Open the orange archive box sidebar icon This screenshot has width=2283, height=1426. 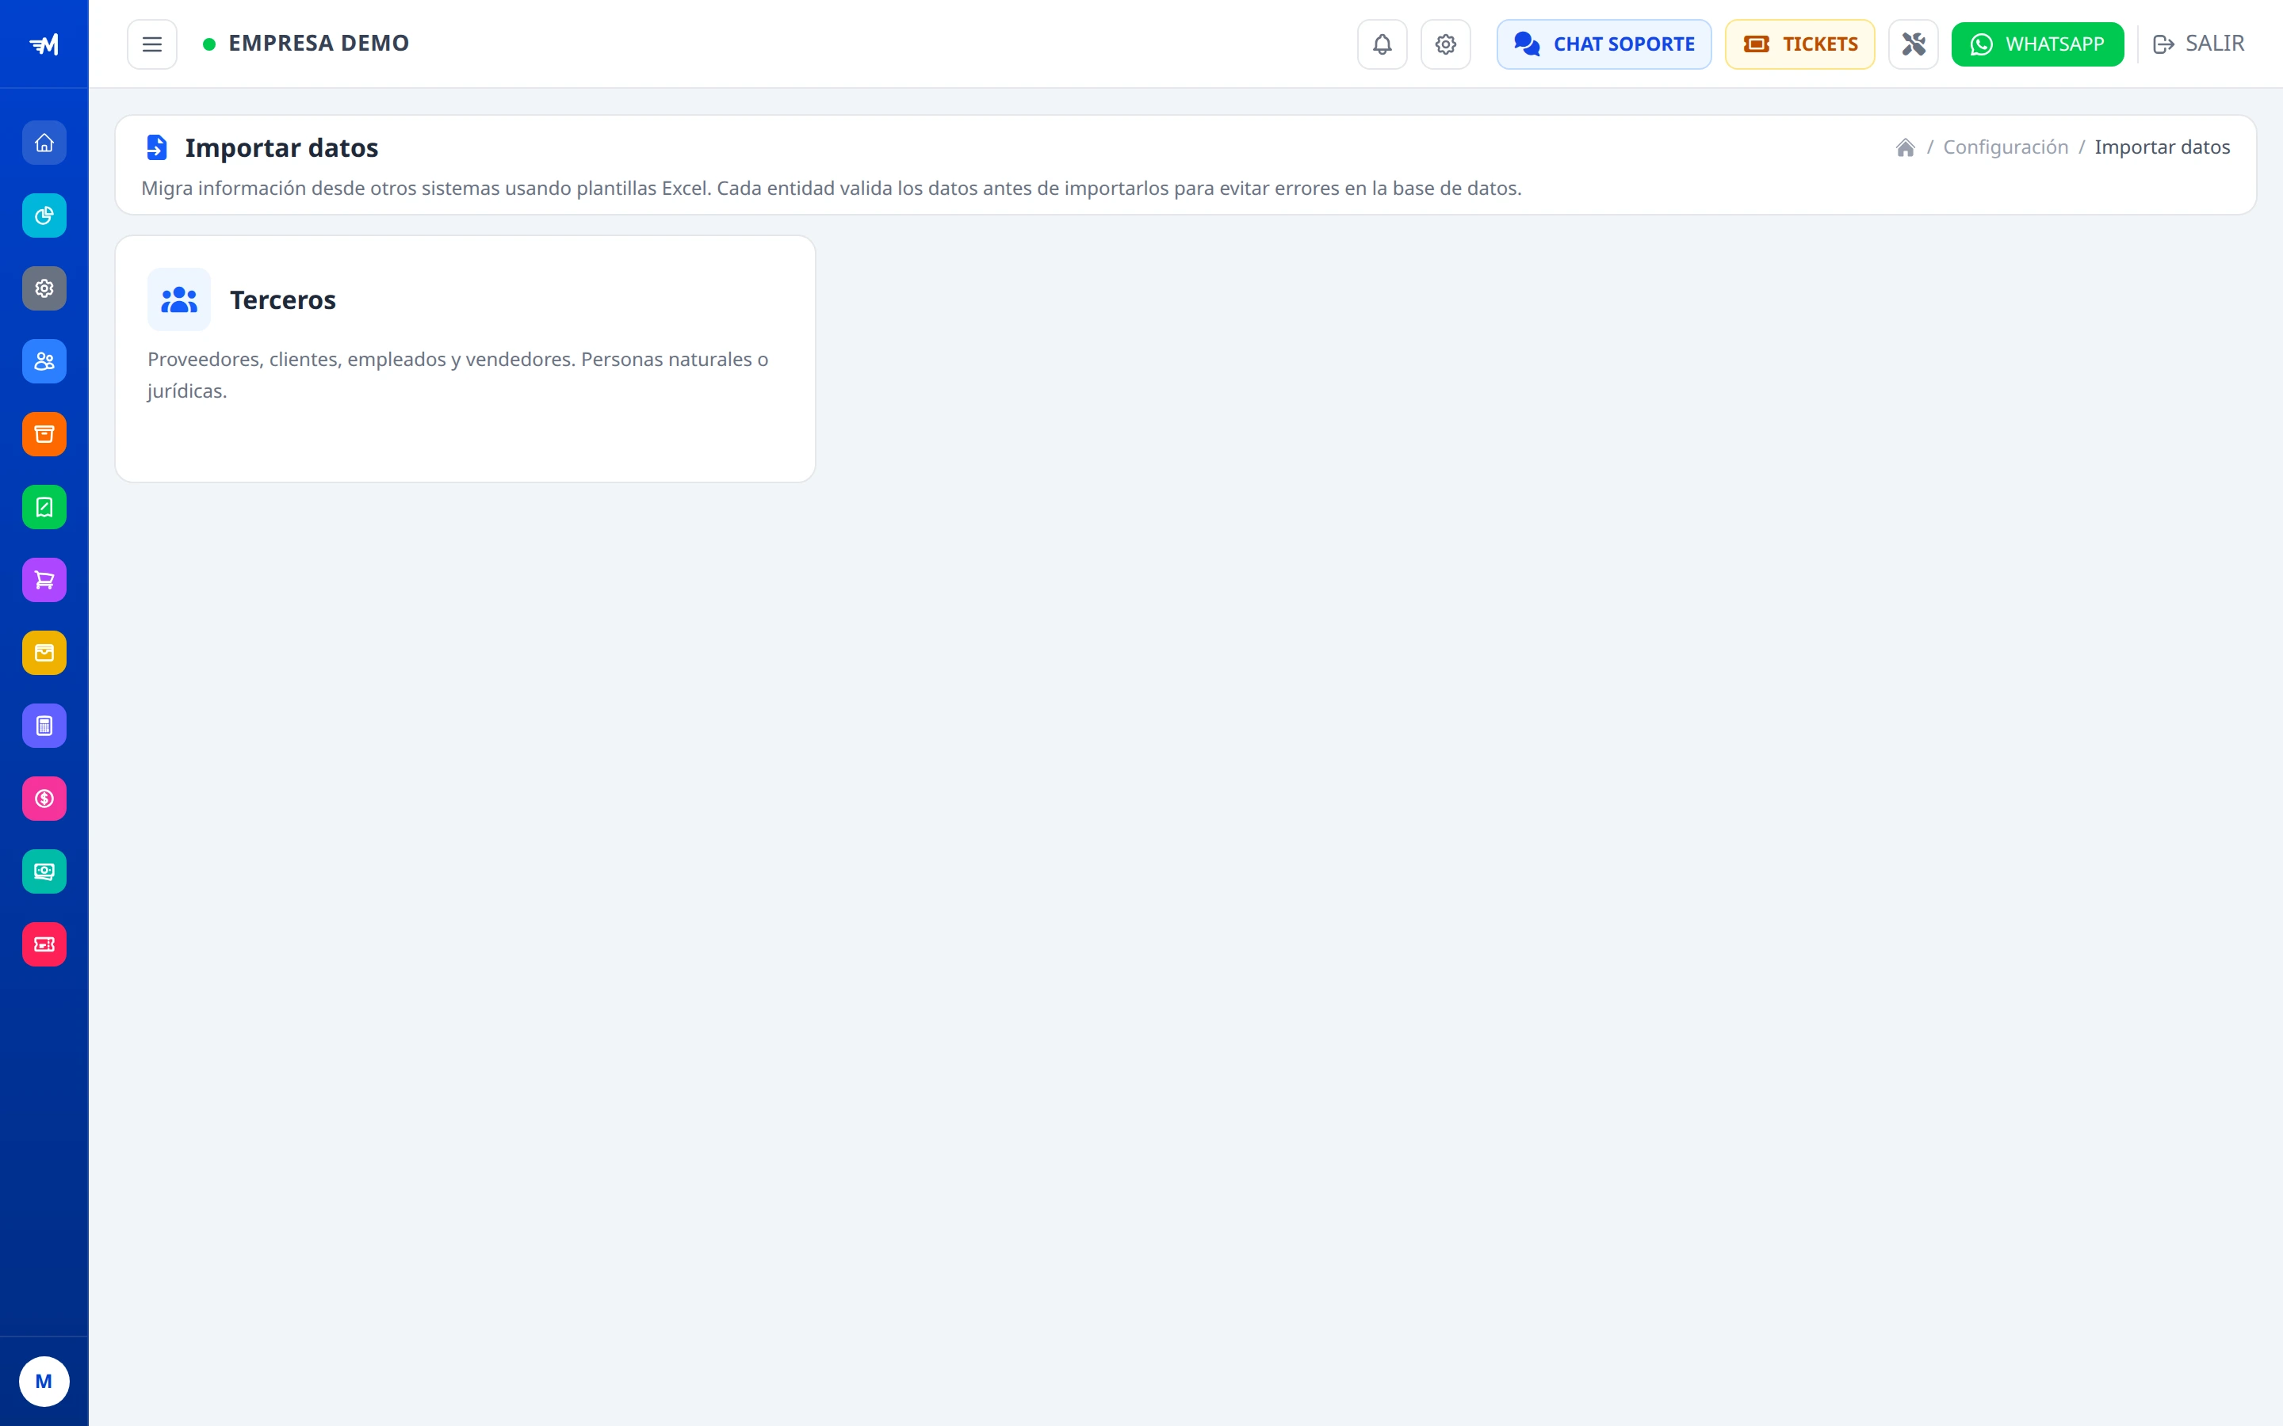(x=44, y=434)
